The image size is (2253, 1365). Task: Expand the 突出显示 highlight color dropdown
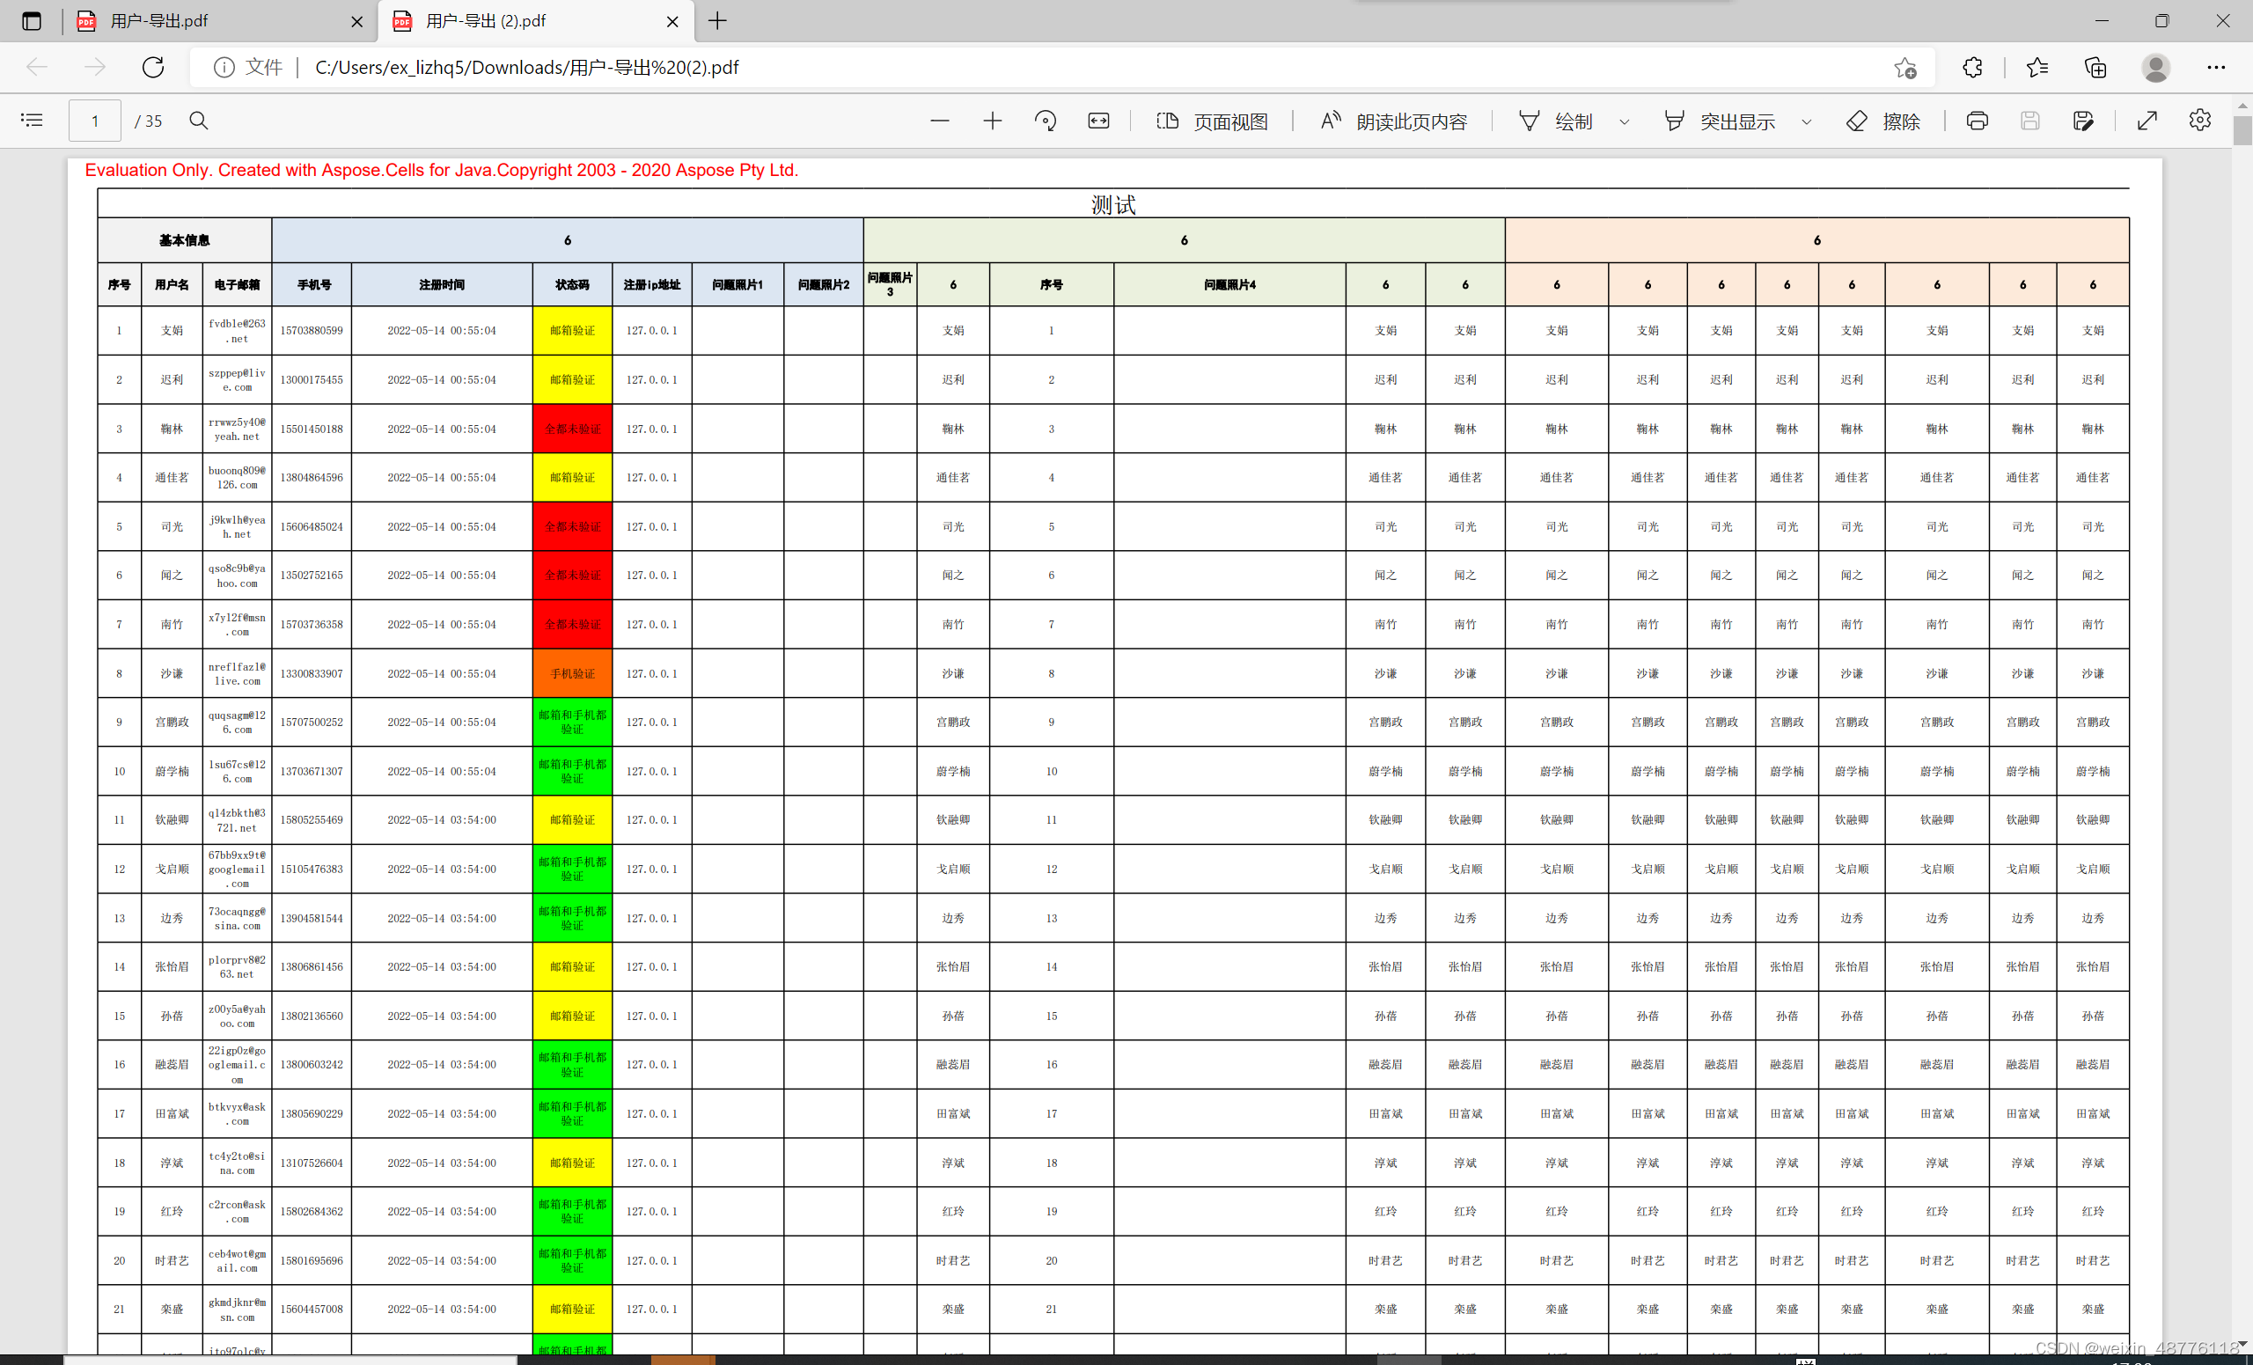pos(1806,121)
